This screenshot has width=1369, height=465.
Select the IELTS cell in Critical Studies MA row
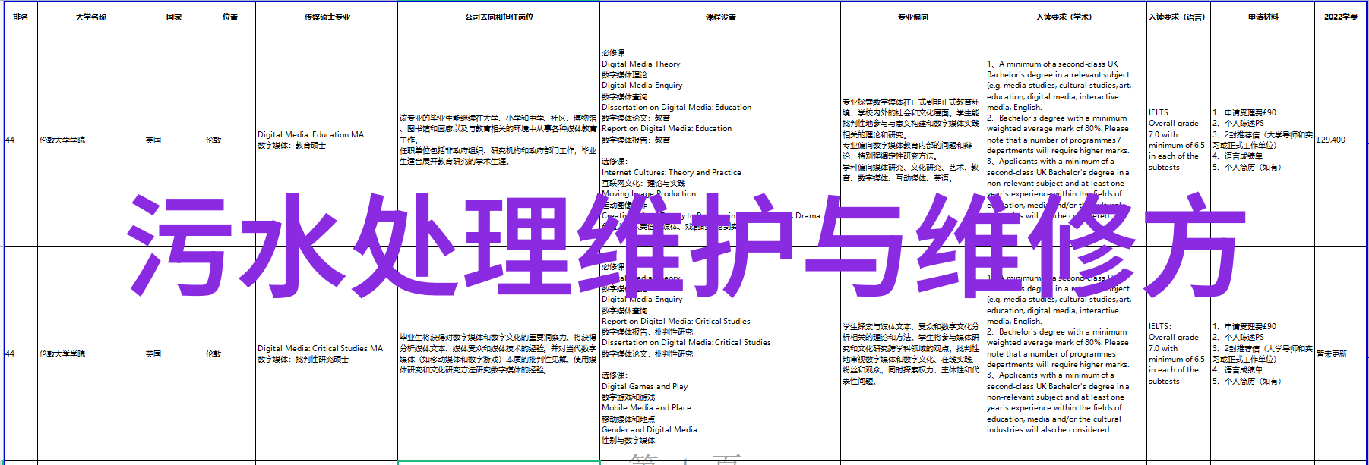tap(1178, 353)
